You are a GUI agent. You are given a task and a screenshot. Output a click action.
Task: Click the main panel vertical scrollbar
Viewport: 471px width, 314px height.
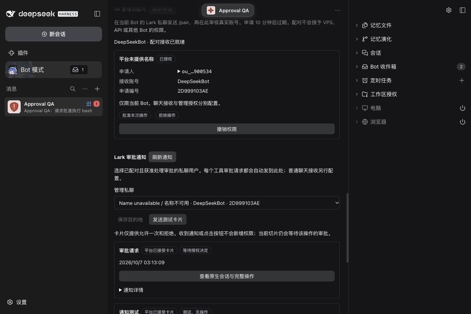pos(347,228)
